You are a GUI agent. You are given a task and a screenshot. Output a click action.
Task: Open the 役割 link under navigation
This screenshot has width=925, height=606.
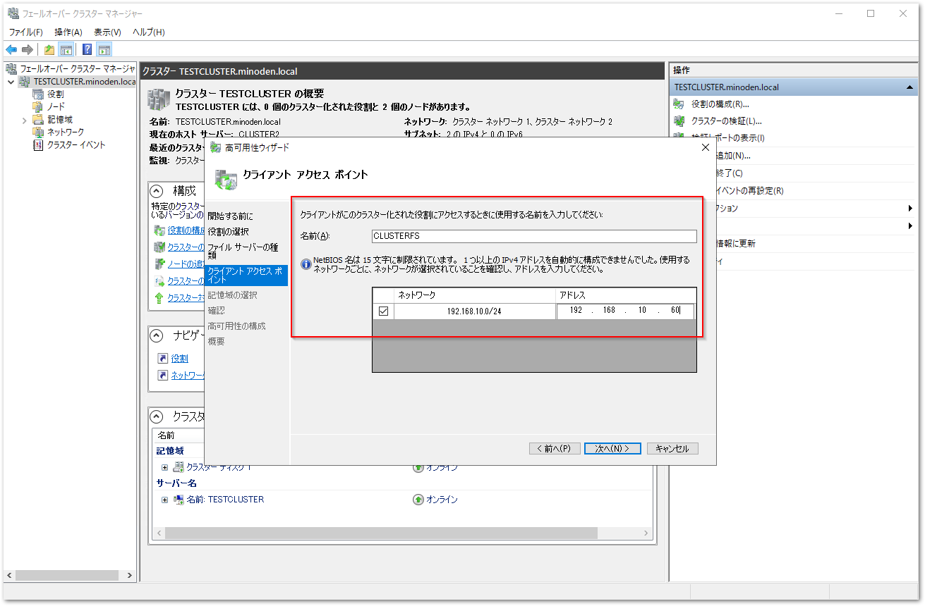point(179,359)
